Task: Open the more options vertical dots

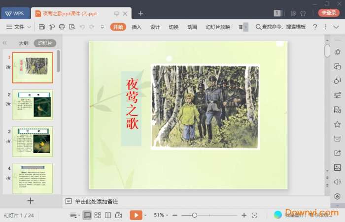Action: pyautogui.click(x=325, y=27)
